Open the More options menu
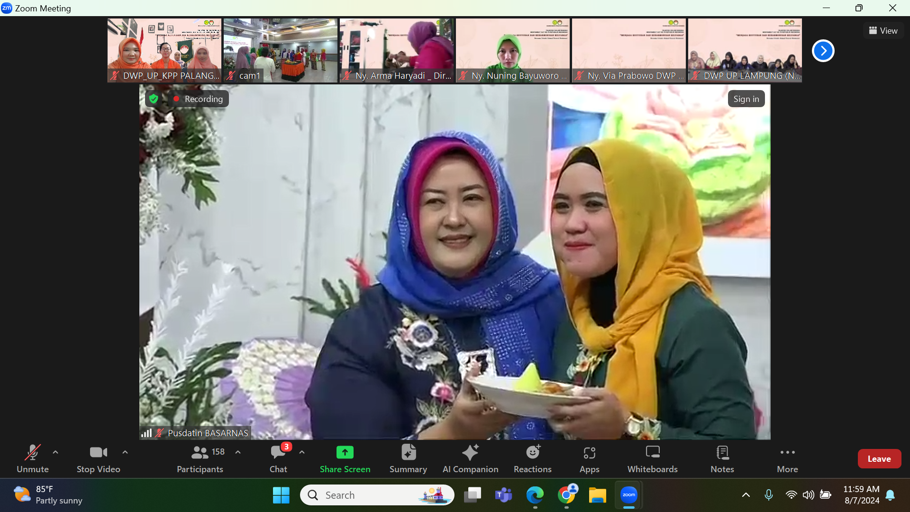Image resolution: width=910 pixels, height=512 pixels. tap(787, 458)
